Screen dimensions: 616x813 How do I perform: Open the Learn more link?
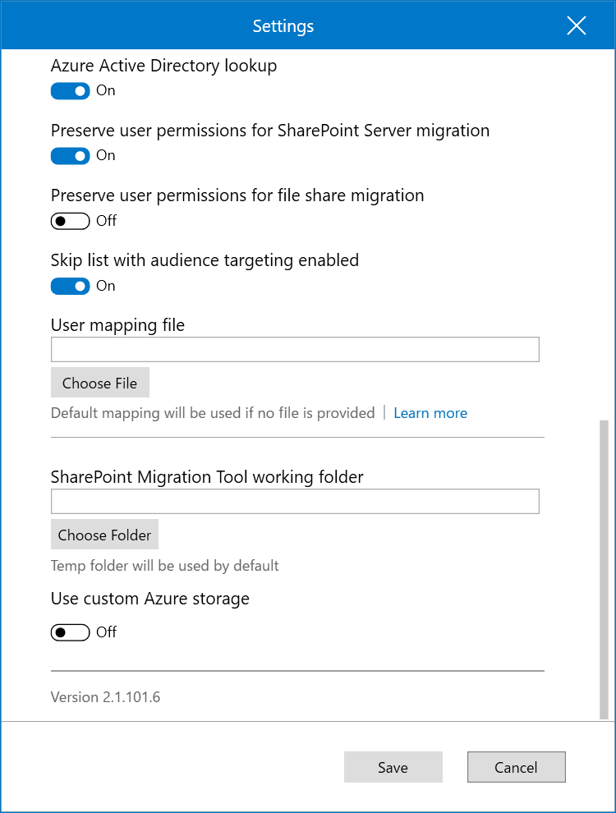(430, 412)
